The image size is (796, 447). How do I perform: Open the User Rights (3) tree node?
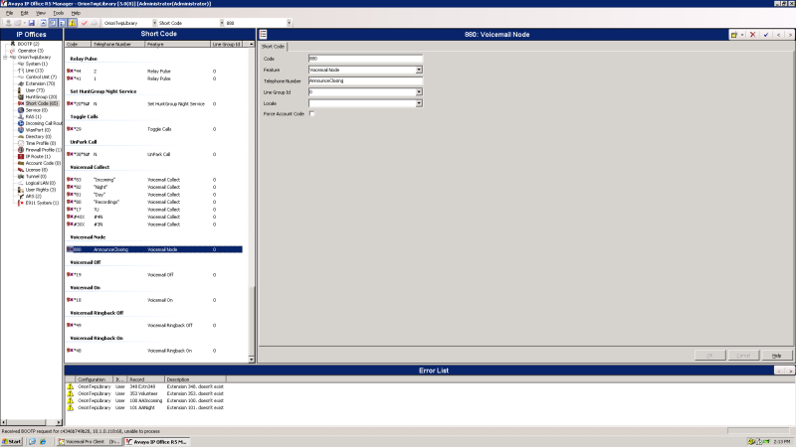coord(41,190)
